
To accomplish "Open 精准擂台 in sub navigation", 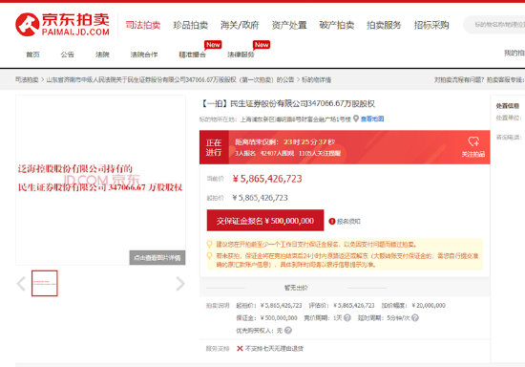I will point(192,54).
